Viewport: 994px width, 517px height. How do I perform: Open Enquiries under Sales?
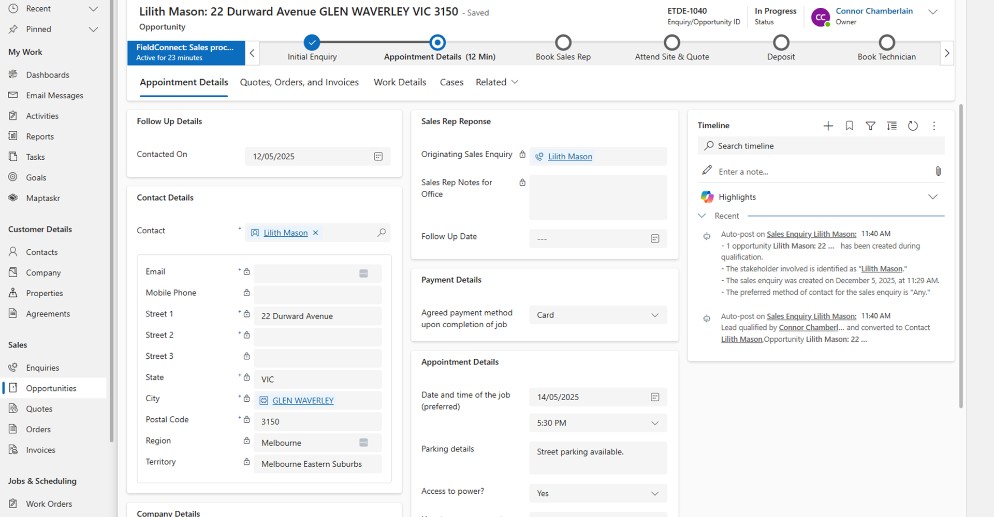[x=42, y=368]
